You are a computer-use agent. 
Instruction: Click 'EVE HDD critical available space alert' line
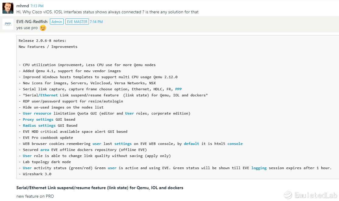[x=73, y=131]
